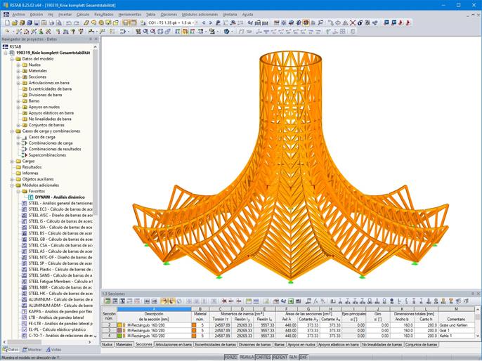Toggle the GLN status bar button
The height and width of the screenshot is (361, 482).
point(292,357)
